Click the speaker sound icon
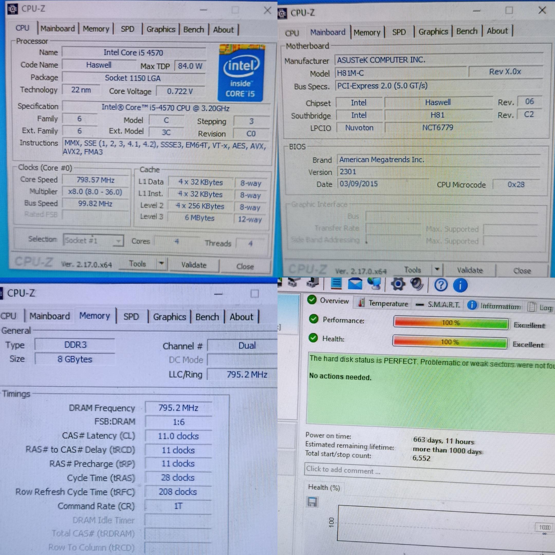 coord(417,284)
